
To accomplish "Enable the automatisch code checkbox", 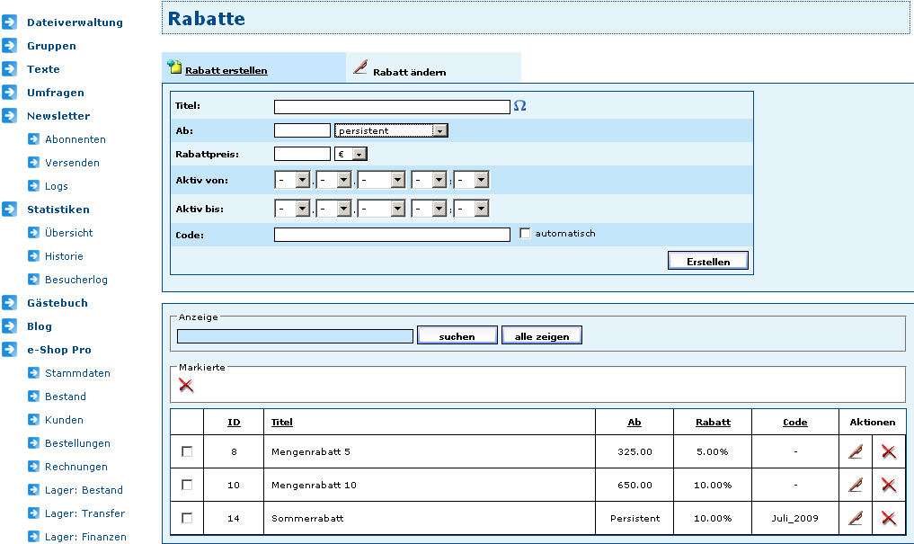I will (x=526, y=234).
